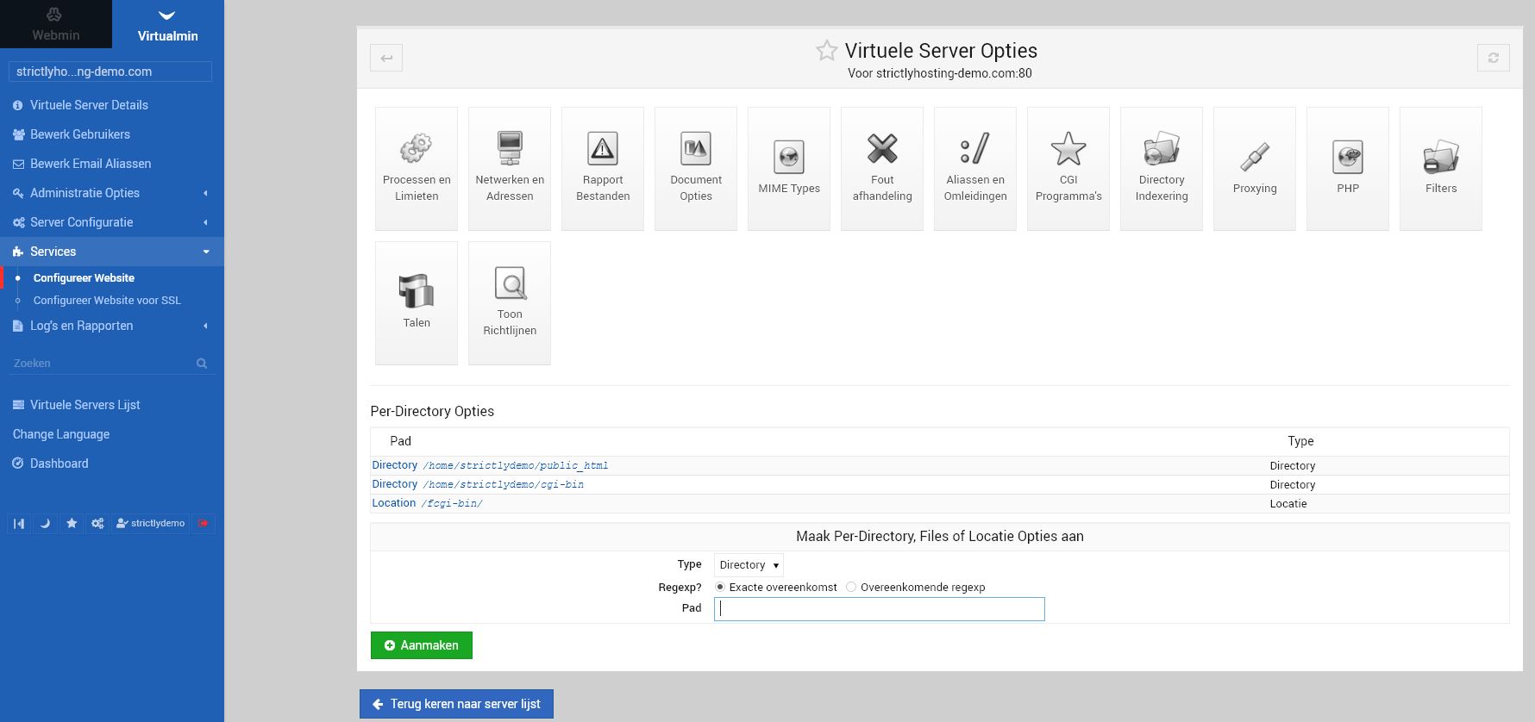Click the back arrow button in header
The image size is (1535, 722).
386,58
